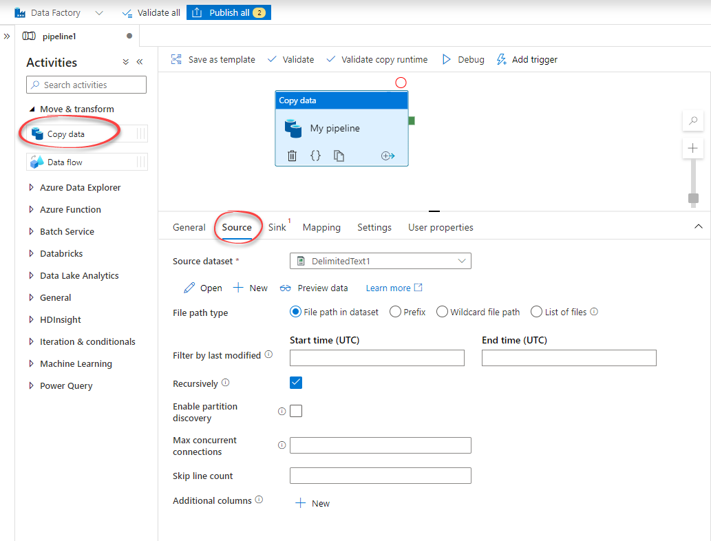Screen dimensions: 711x541
Task: Open the Data Factory dropdown chevron
Action: coord(99,13)
